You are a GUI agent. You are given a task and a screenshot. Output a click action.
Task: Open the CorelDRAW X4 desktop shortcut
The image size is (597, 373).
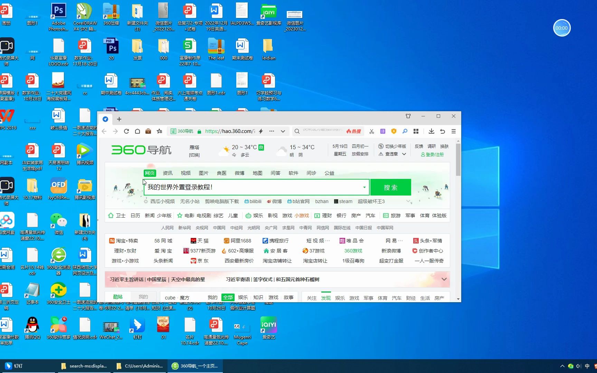coord(85,17)
